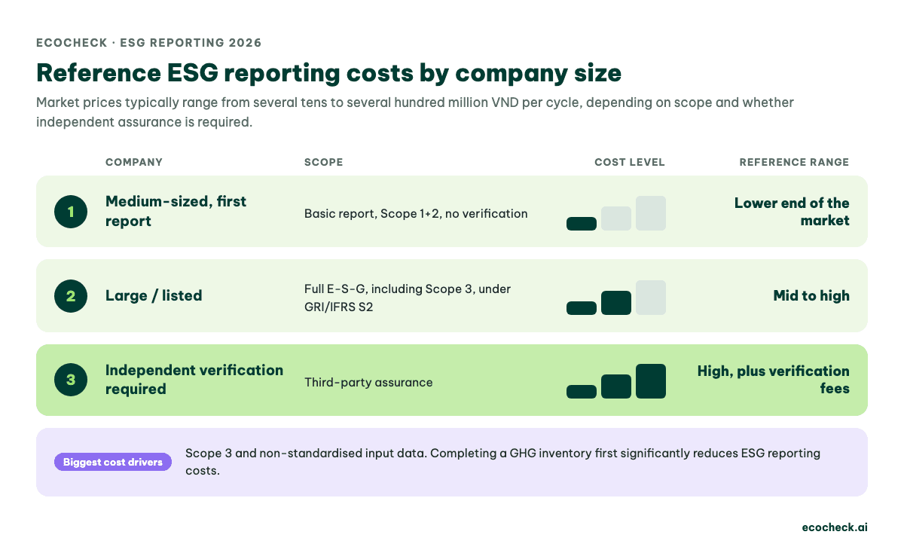Click 'High, plus verification fees' value
The width and height of the screenshot is (904, 556).
click(x=774, y=380)
